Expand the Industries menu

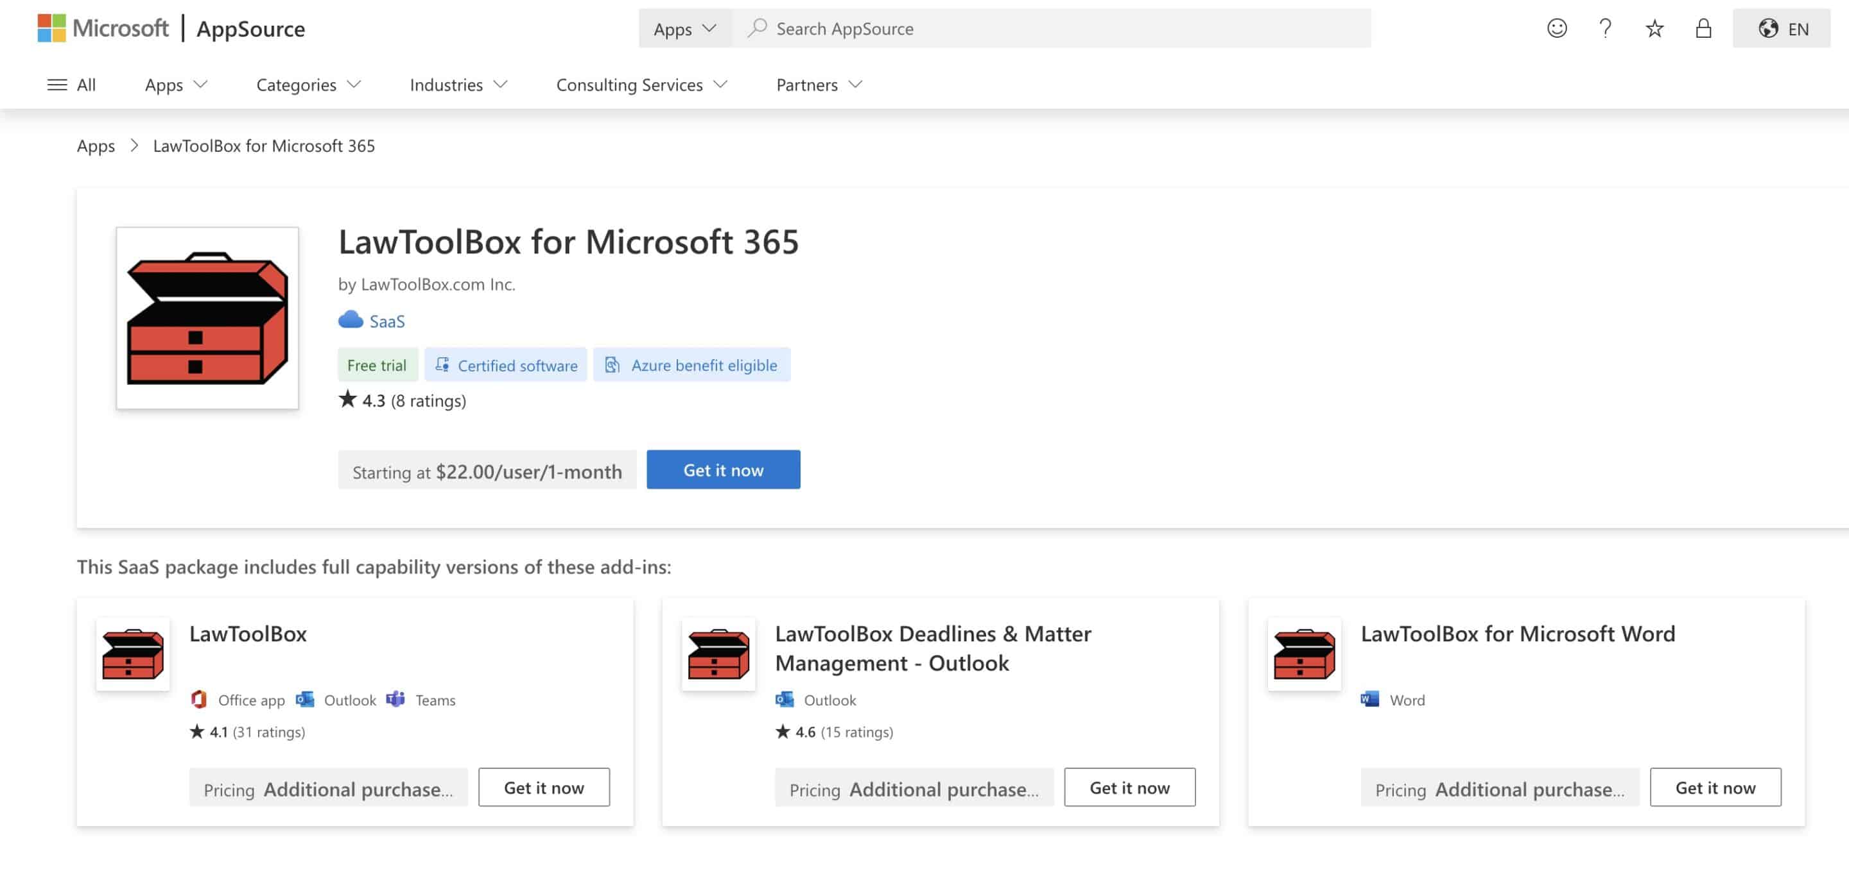pyautogui.click(x=458, y=85)
